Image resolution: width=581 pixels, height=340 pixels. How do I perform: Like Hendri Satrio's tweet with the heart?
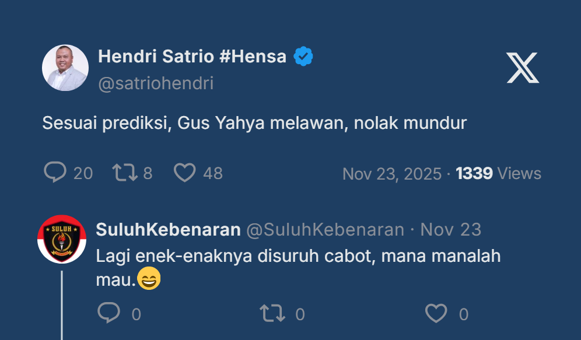pyautogui.click(x=185, y=173)
